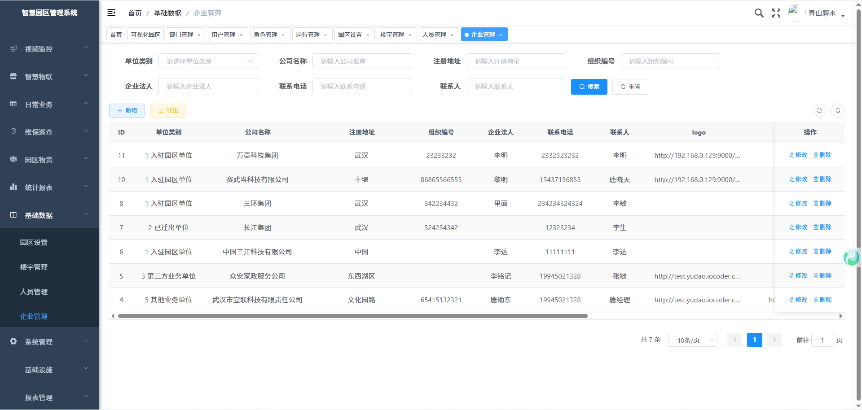Click 删除 for 长江集团 row
Image resolution: width=862 pixels, height=410 pixels.
coord(822,227)
